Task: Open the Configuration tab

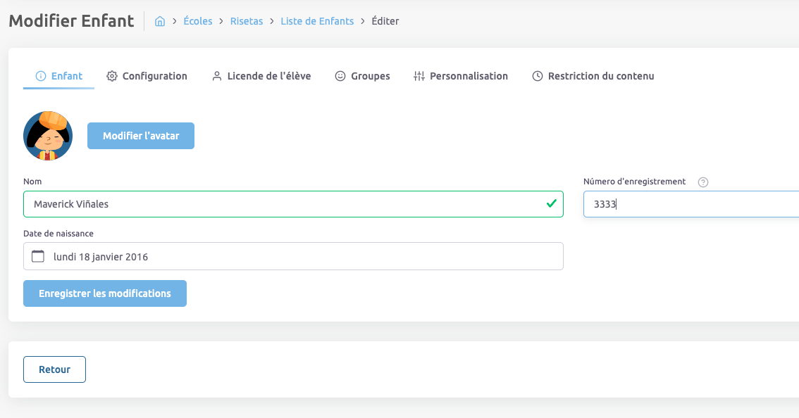Action: (154, 76)
